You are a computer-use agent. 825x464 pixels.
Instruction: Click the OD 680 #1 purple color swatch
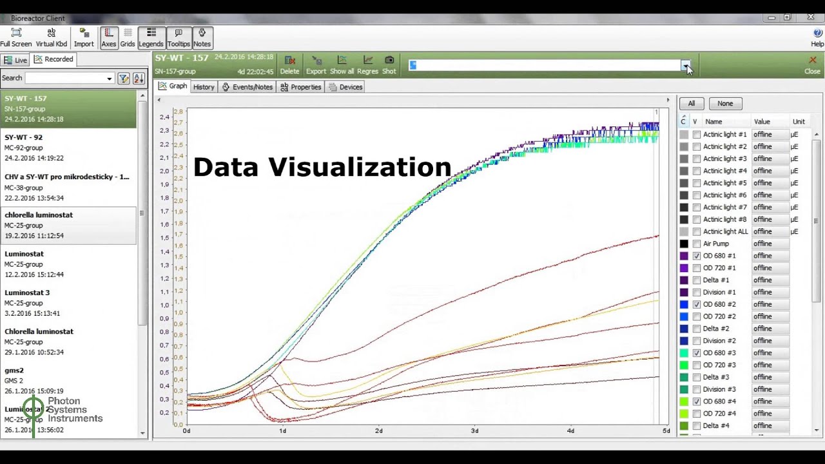coord(684,256)
